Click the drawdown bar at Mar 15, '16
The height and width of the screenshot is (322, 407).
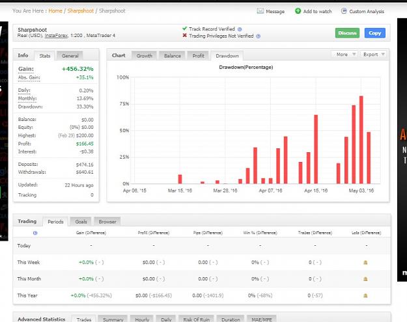(x=180, y=179)
